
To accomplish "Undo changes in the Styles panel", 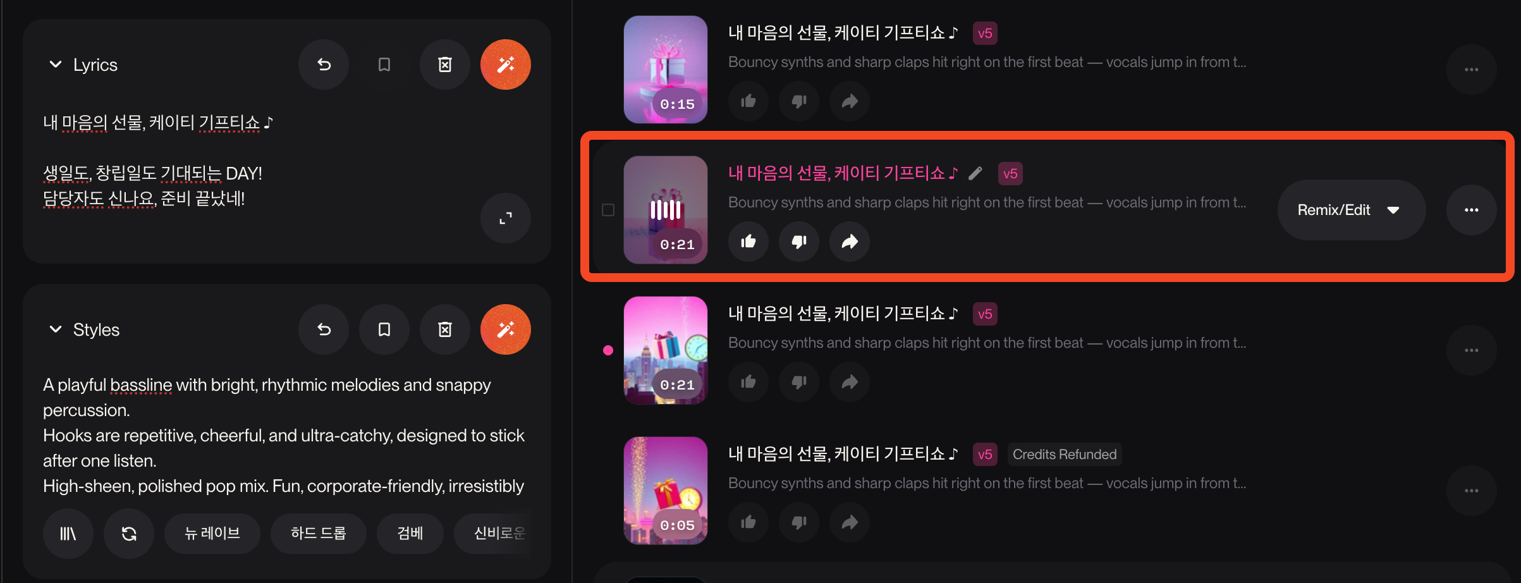I will click(x=324, y=329).
